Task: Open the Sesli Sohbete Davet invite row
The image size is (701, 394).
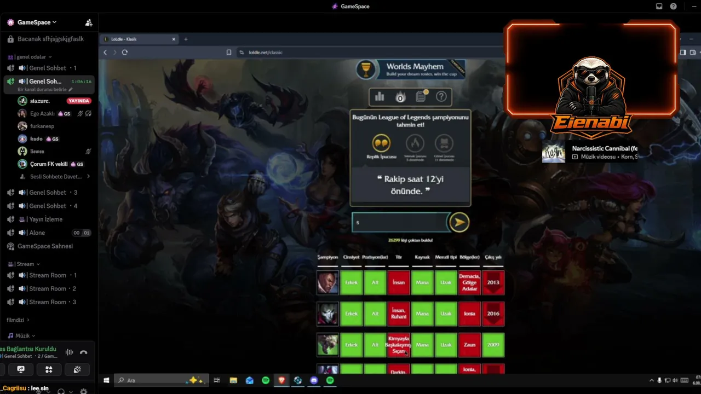Action: 54,177
